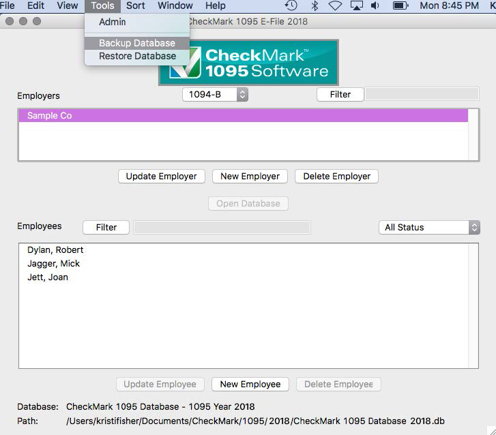This screenshot has width=496, height=435.
Task: Click the Bluetooth icon in menu bar
Action: (315, 6)
